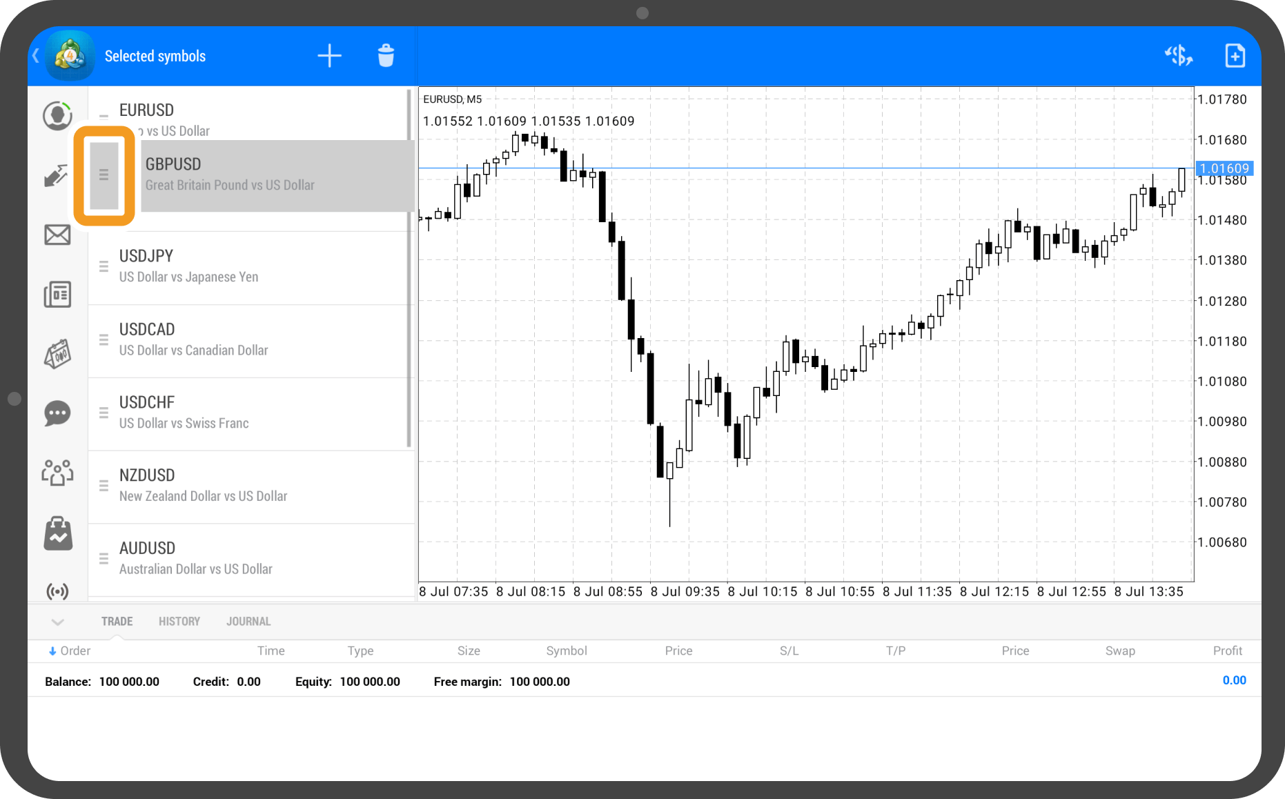Viewport: 1285px width, 799px height.
Task: Open the mailbox envelope icon in sidebar
Action: [x=57, y=235]
